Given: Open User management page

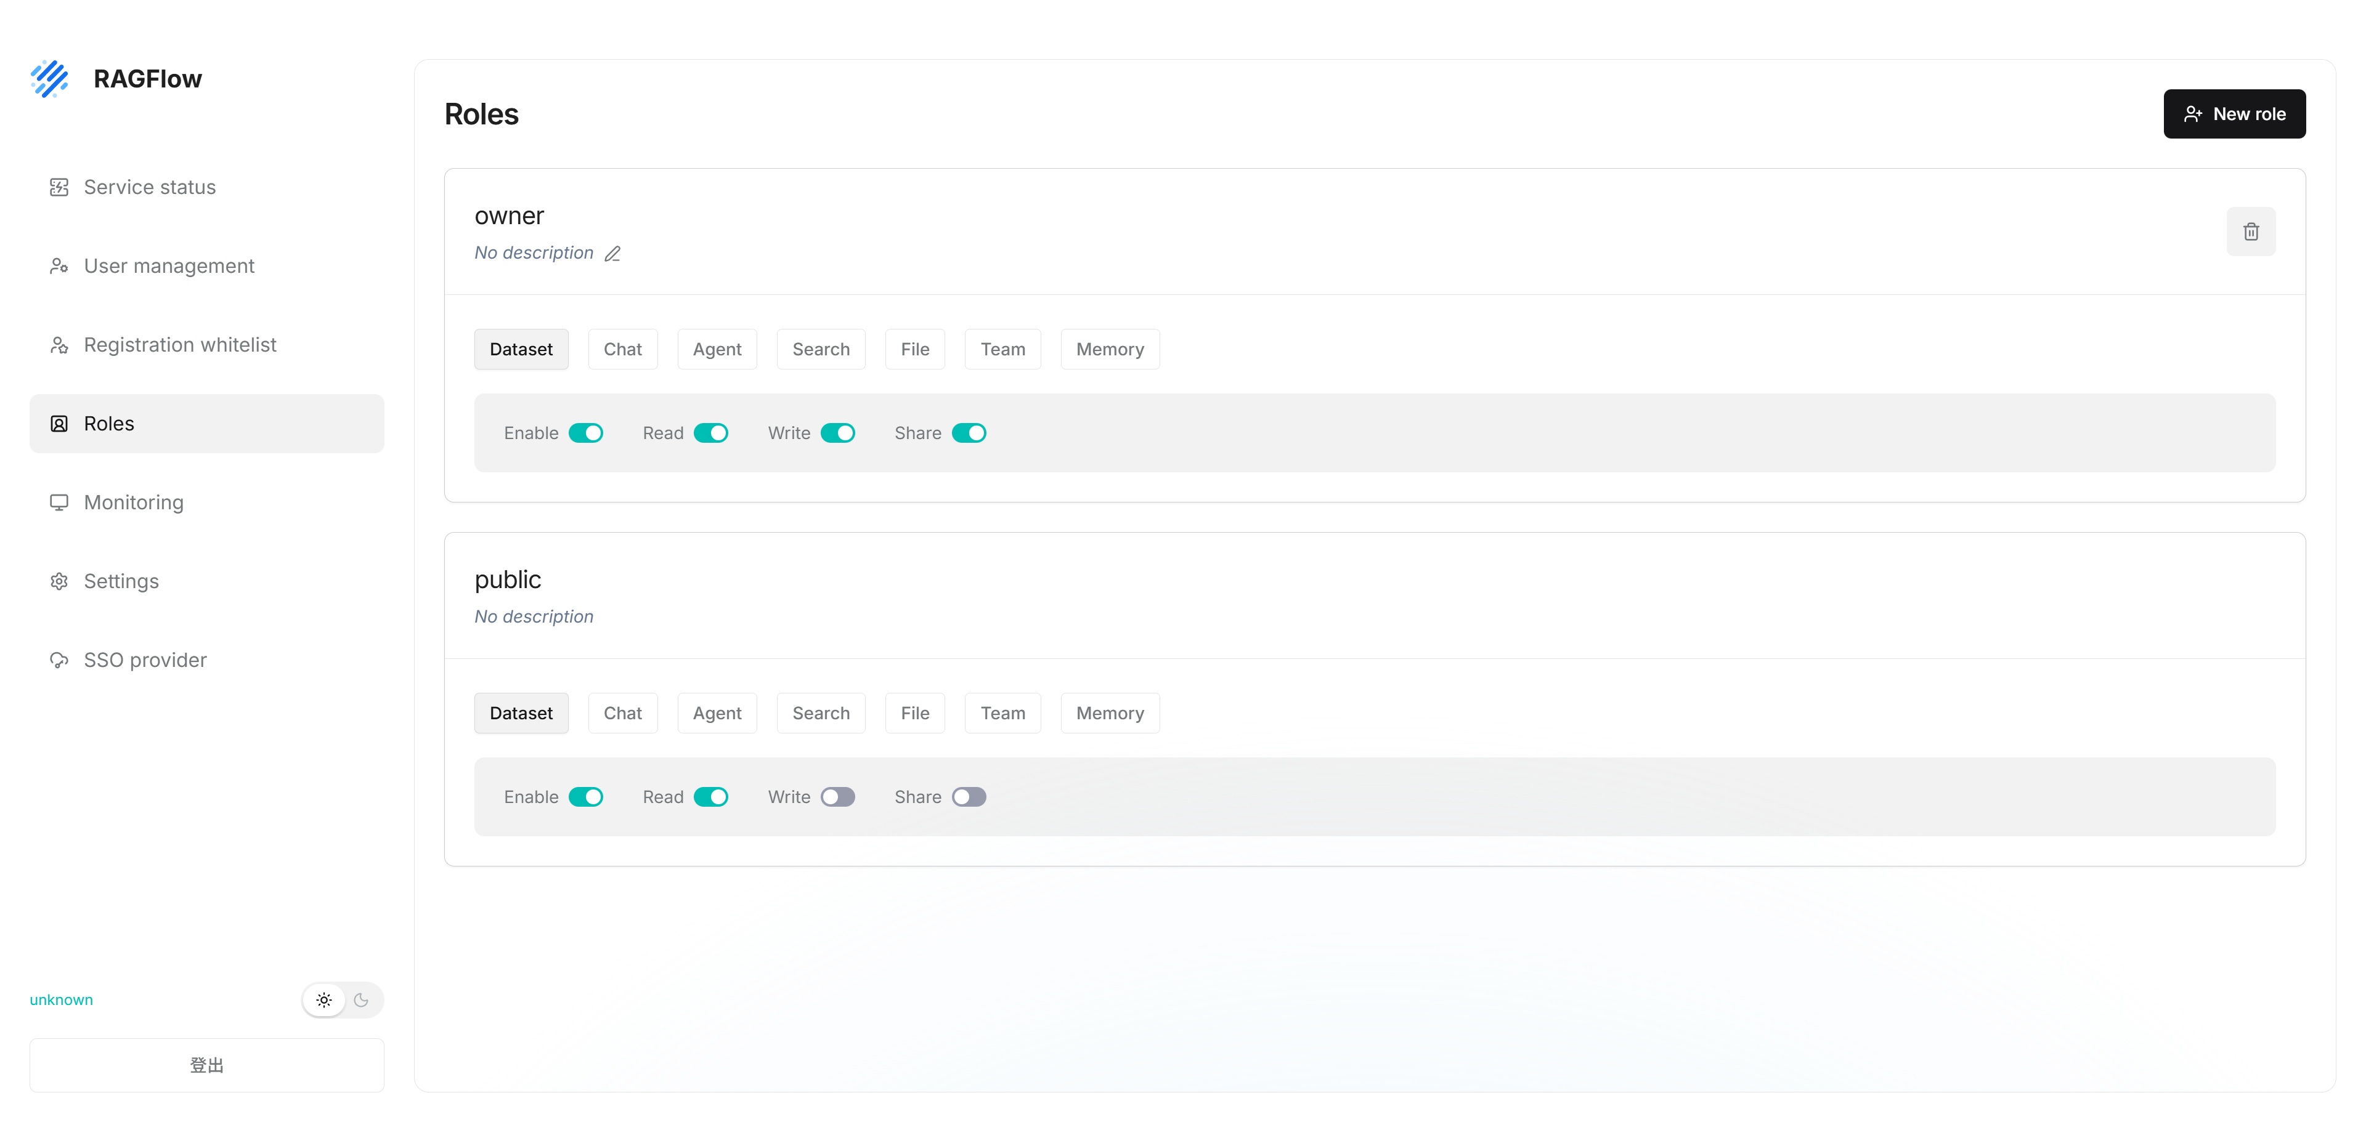Looking at the screenshot, I should [206, 266].
